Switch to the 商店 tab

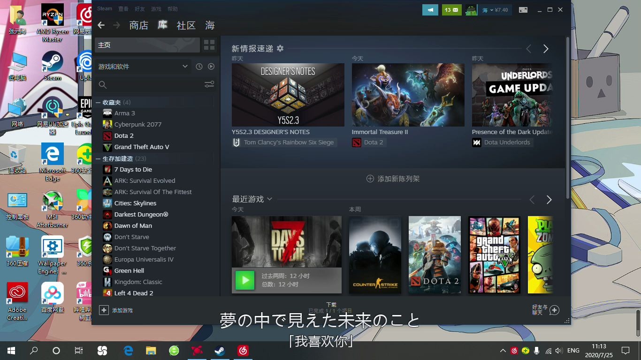(139, 25)
